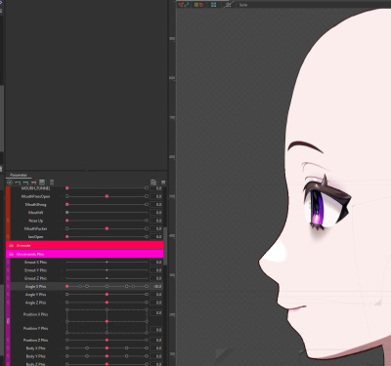Collapse the magenta Movements parameter group
This screenshot has width=391, height=366.
85,254
